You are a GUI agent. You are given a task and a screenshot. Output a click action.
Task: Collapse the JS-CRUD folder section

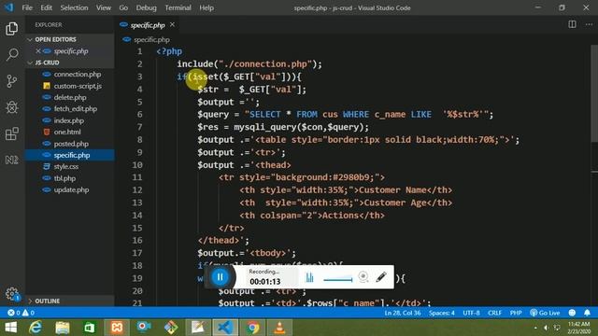tap(70, 63)
